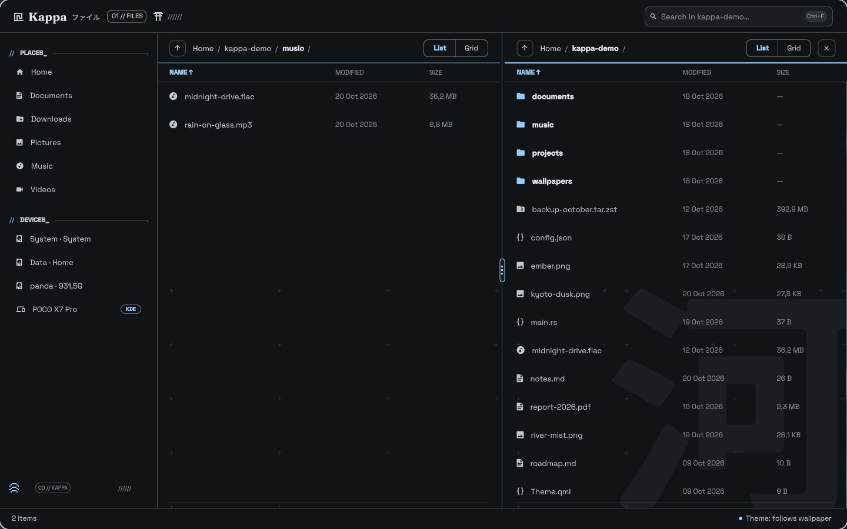Image resolution: width=847 pixels, height=529 pixels.
Task: Click the 00 // KAPPA badge
Action: click(53, 488)
